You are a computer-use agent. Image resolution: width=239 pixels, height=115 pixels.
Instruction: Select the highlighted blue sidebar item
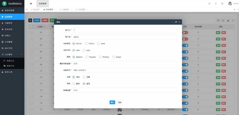[12, 17]
